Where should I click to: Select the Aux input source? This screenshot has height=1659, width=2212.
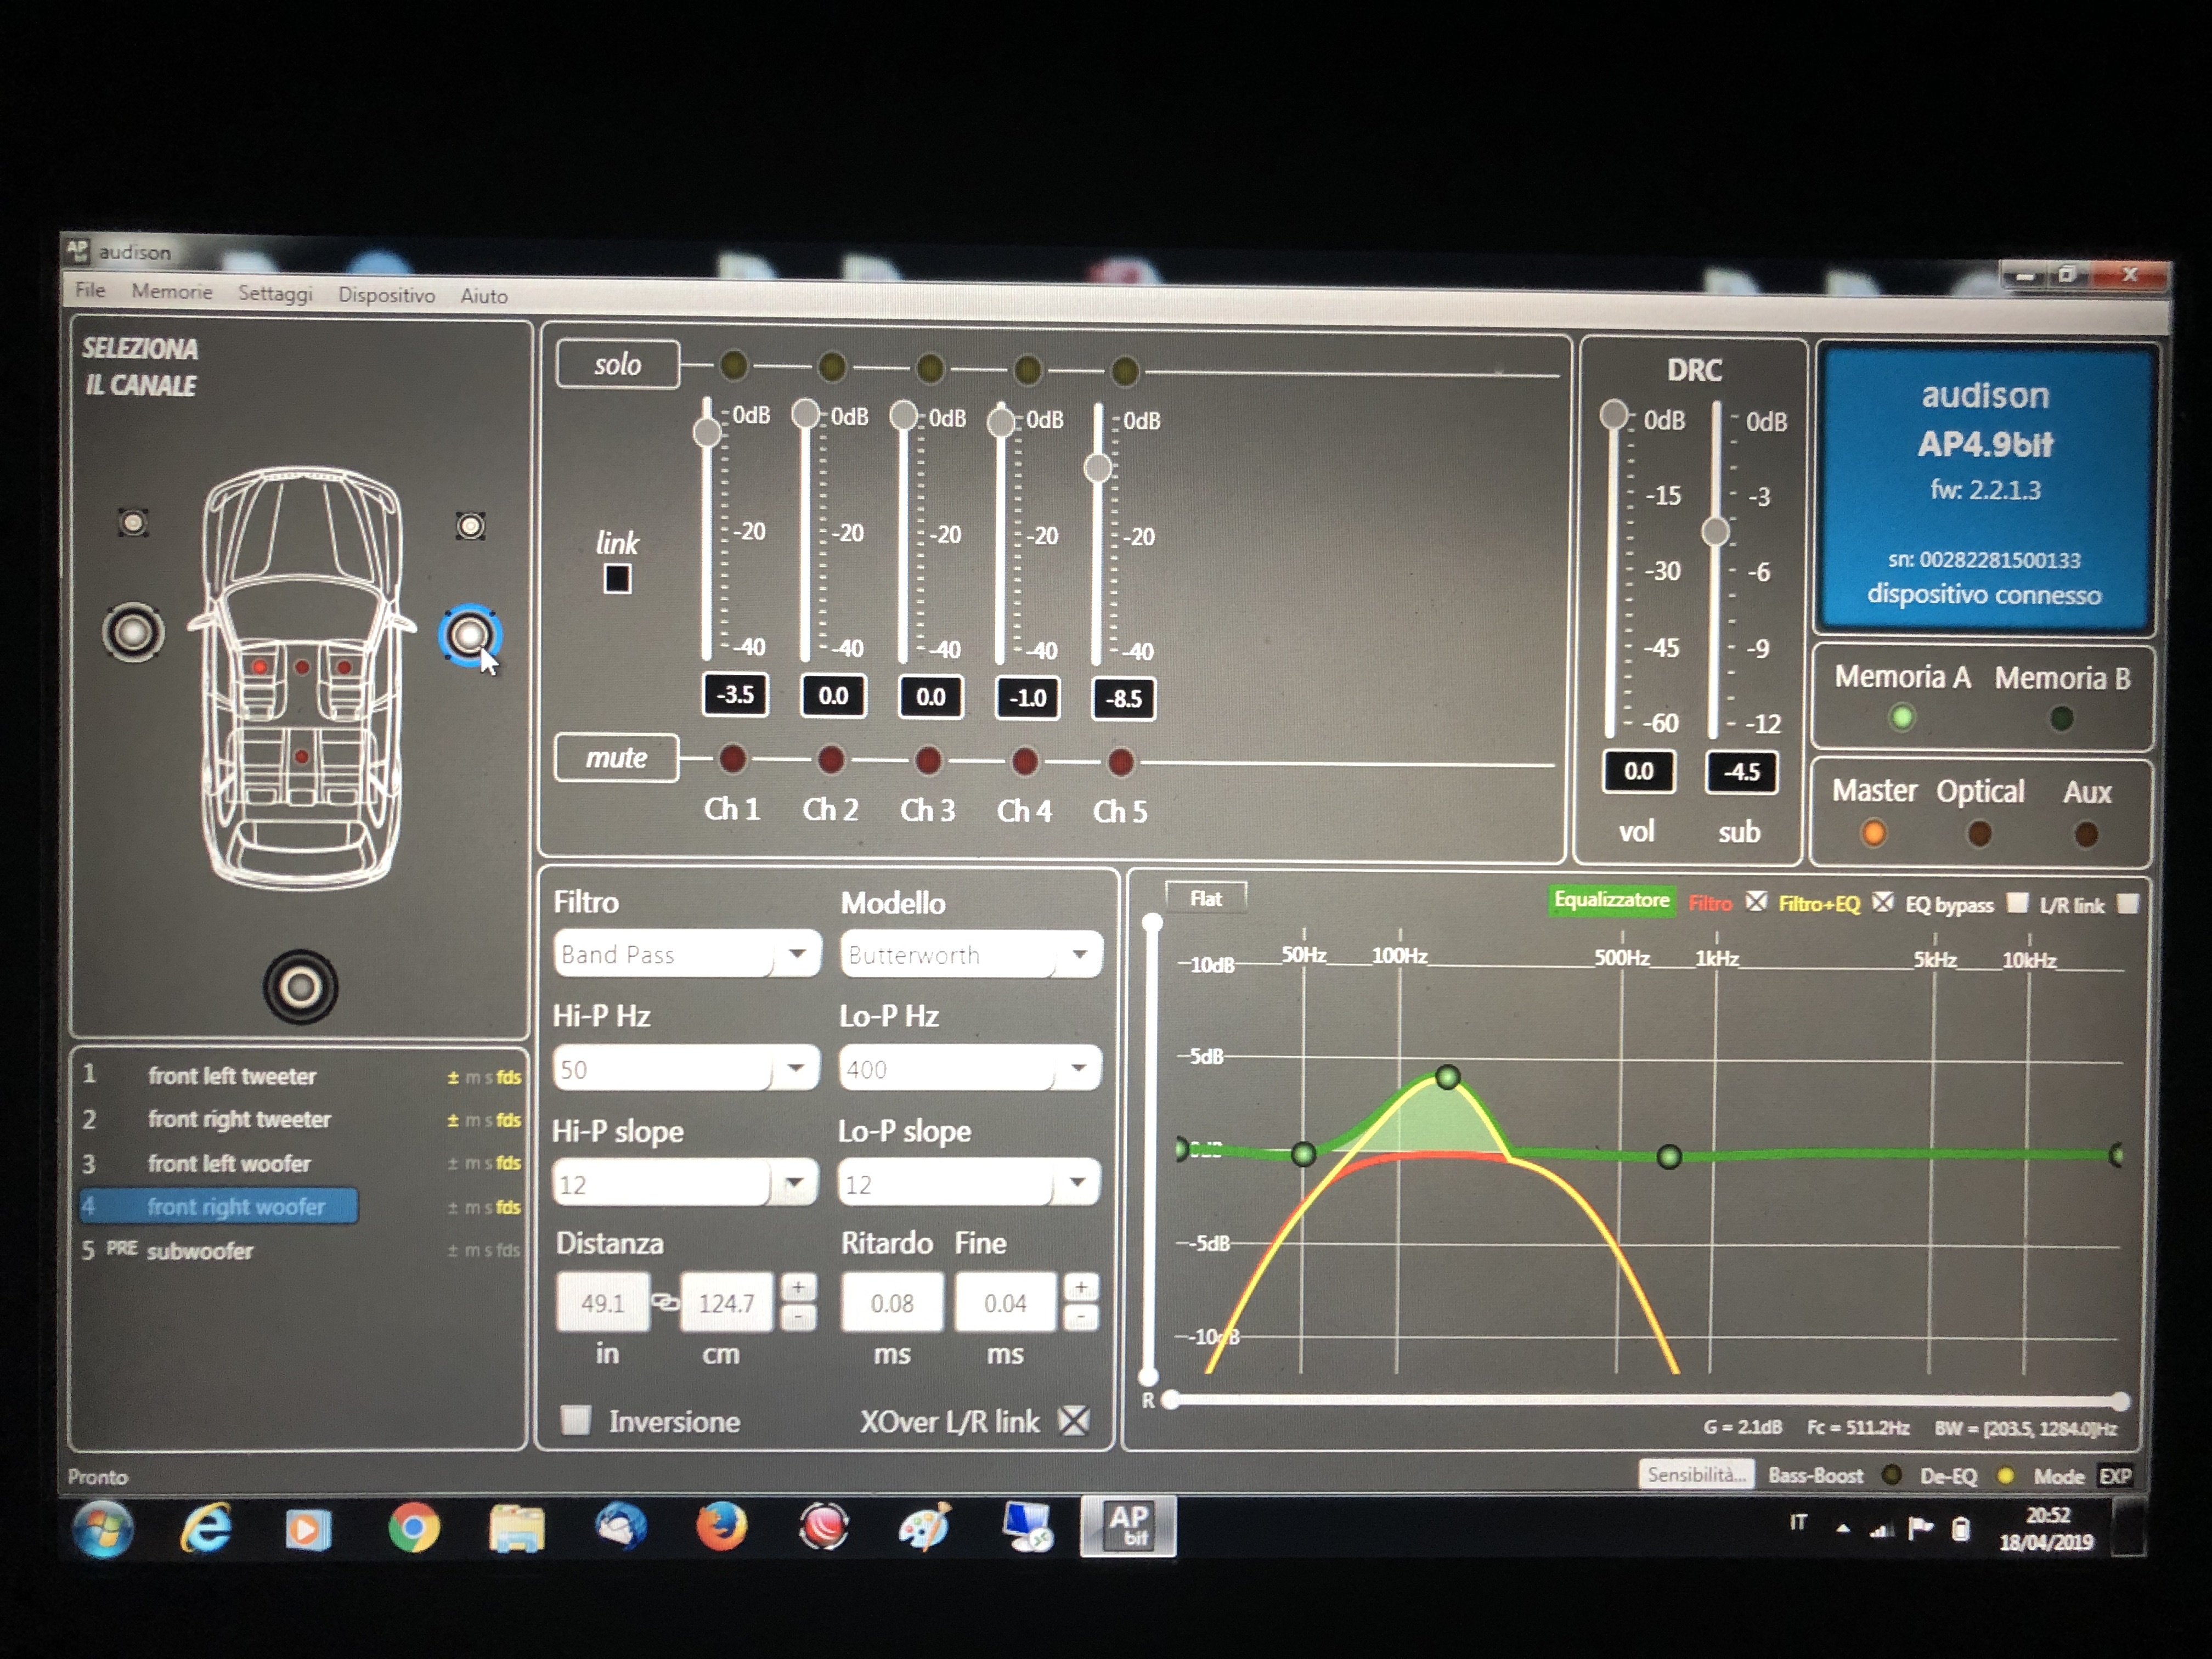(2086, 833)
